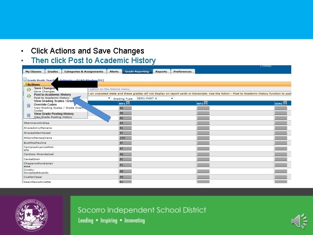Select student name CuellarCesar

pos(33,177)
